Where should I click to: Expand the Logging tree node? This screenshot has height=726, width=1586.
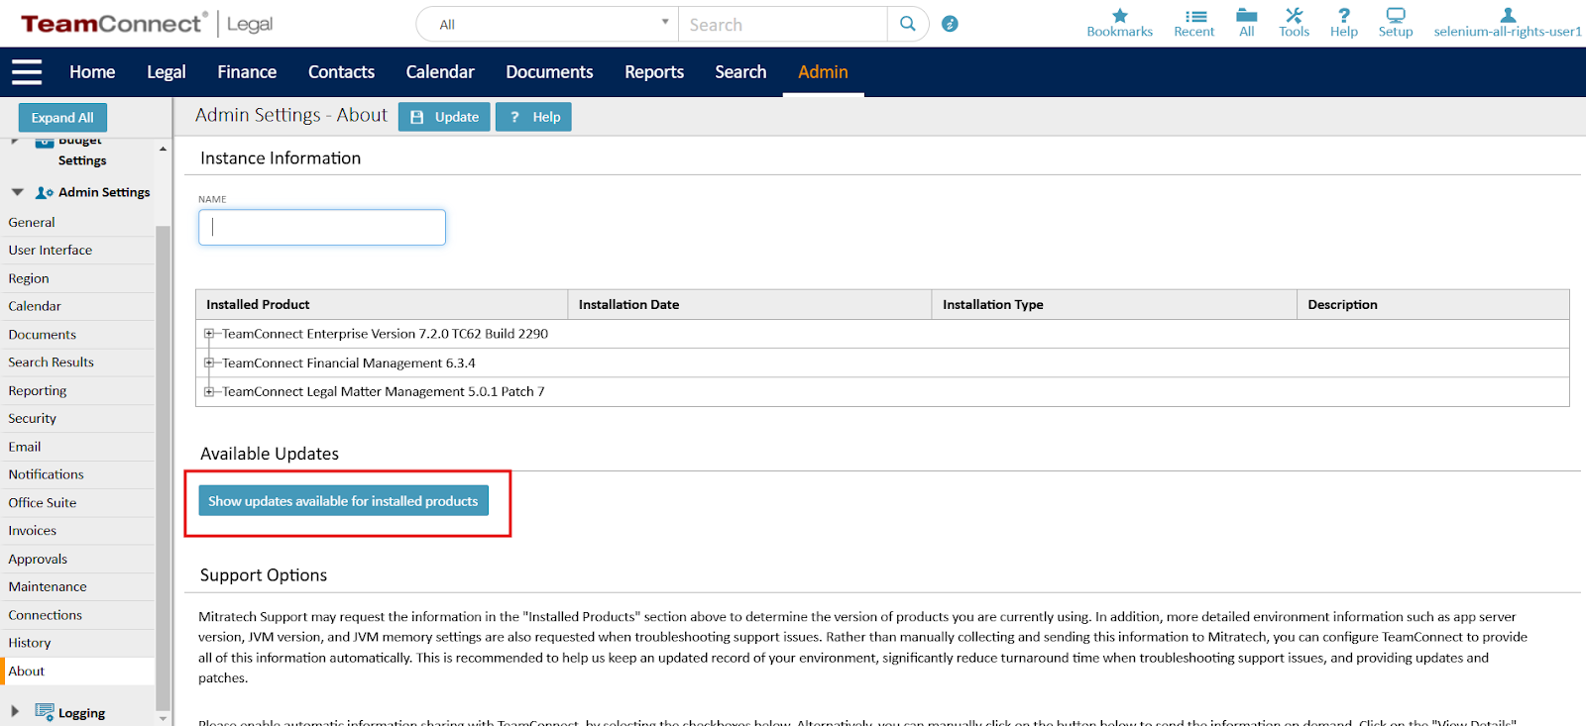tap(15, 711)
